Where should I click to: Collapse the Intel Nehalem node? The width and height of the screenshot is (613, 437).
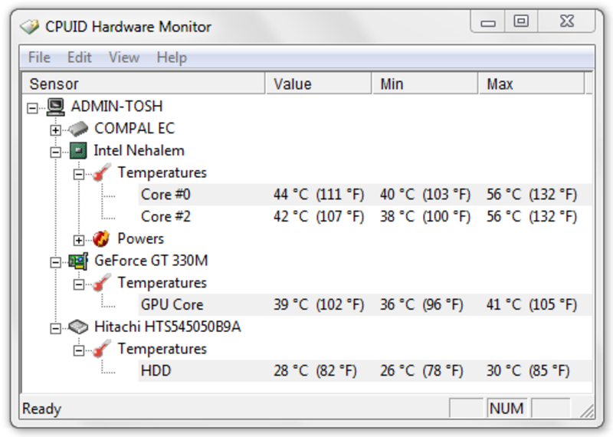click(x=55, y=153)
